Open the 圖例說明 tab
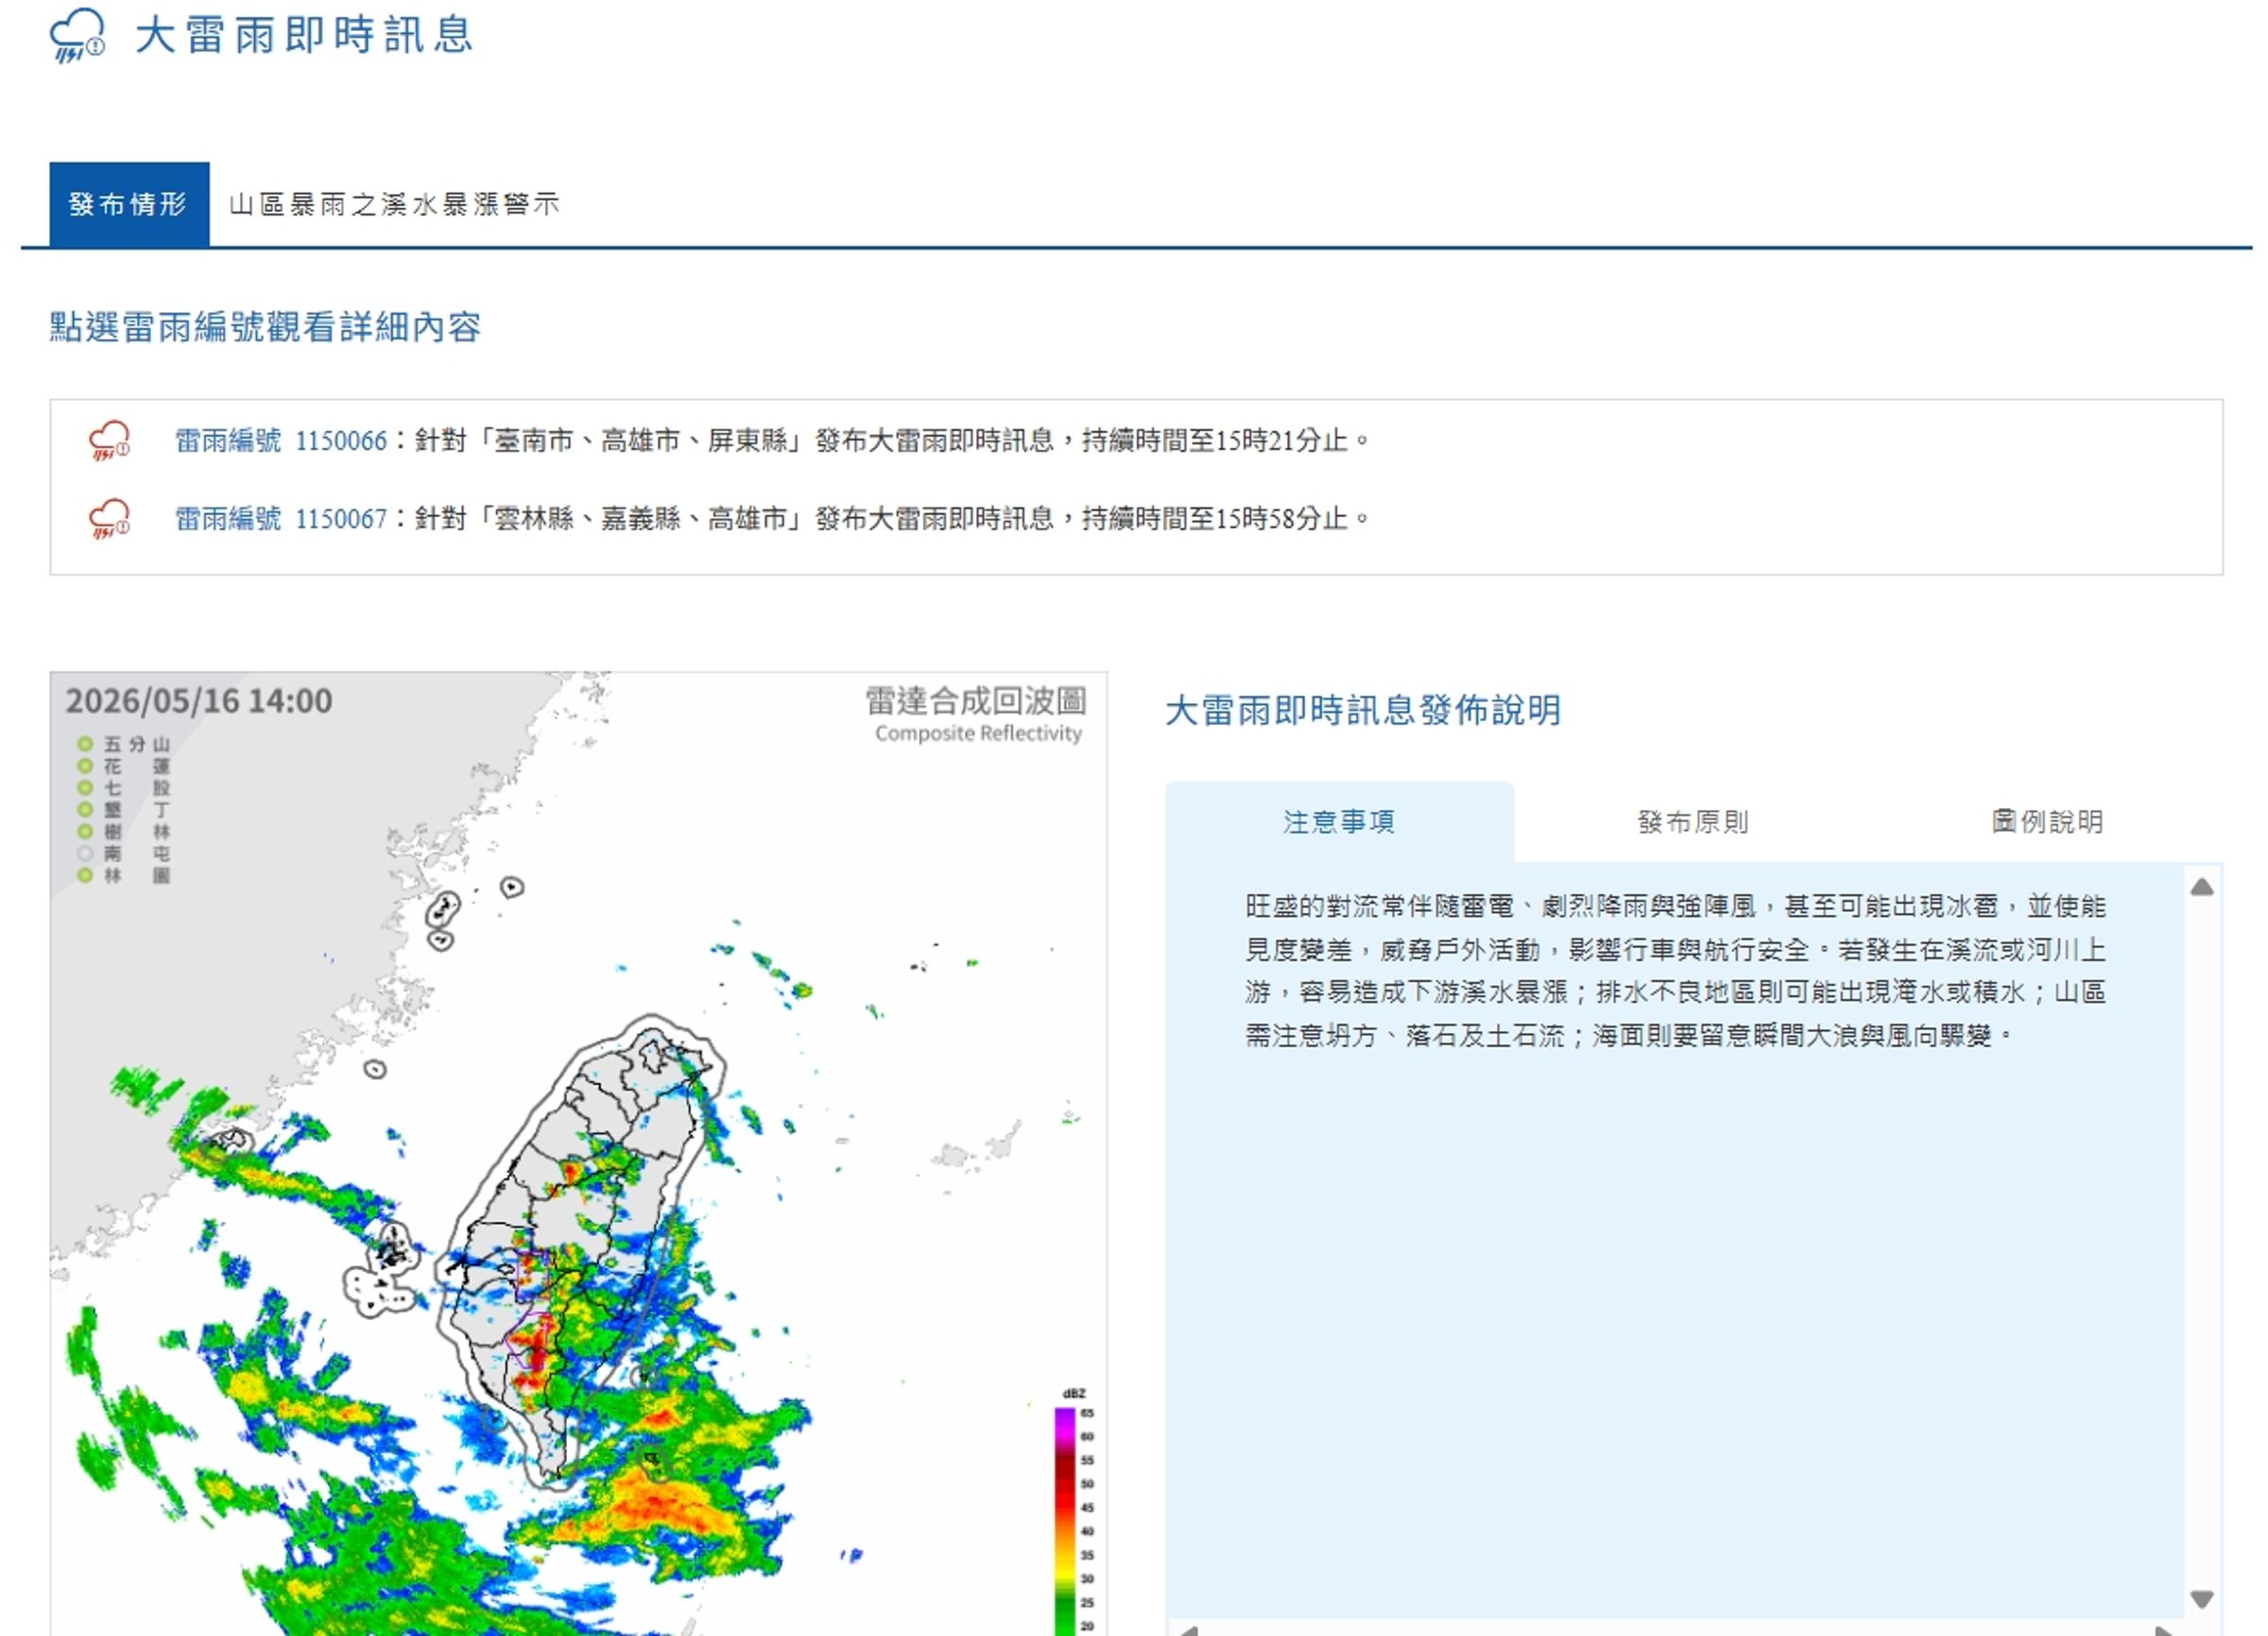Image resolution: width=2268 pixels, height=1636 pixels. click(2046, 822)
